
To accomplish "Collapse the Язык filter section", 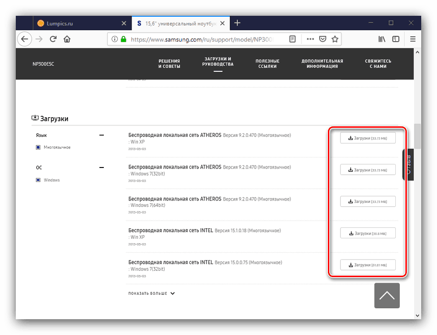I will [x=101, y=135].
